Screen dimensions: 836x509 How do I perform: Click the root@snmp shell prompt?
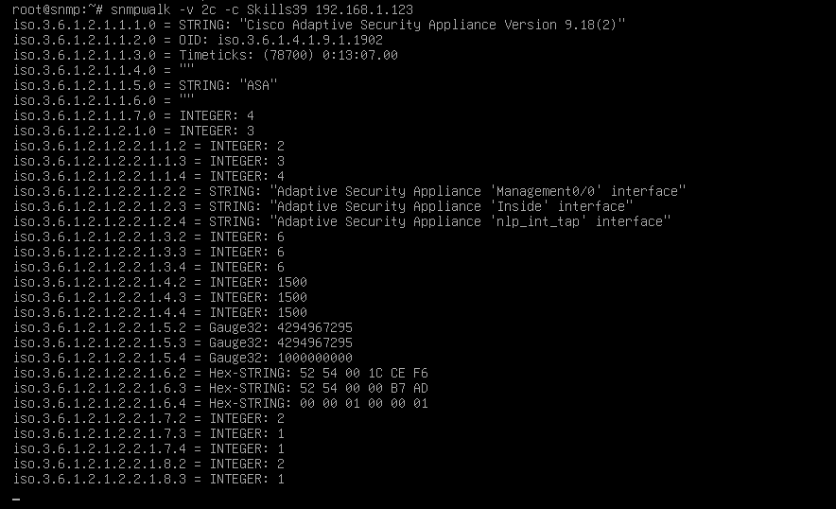[57, 10]
